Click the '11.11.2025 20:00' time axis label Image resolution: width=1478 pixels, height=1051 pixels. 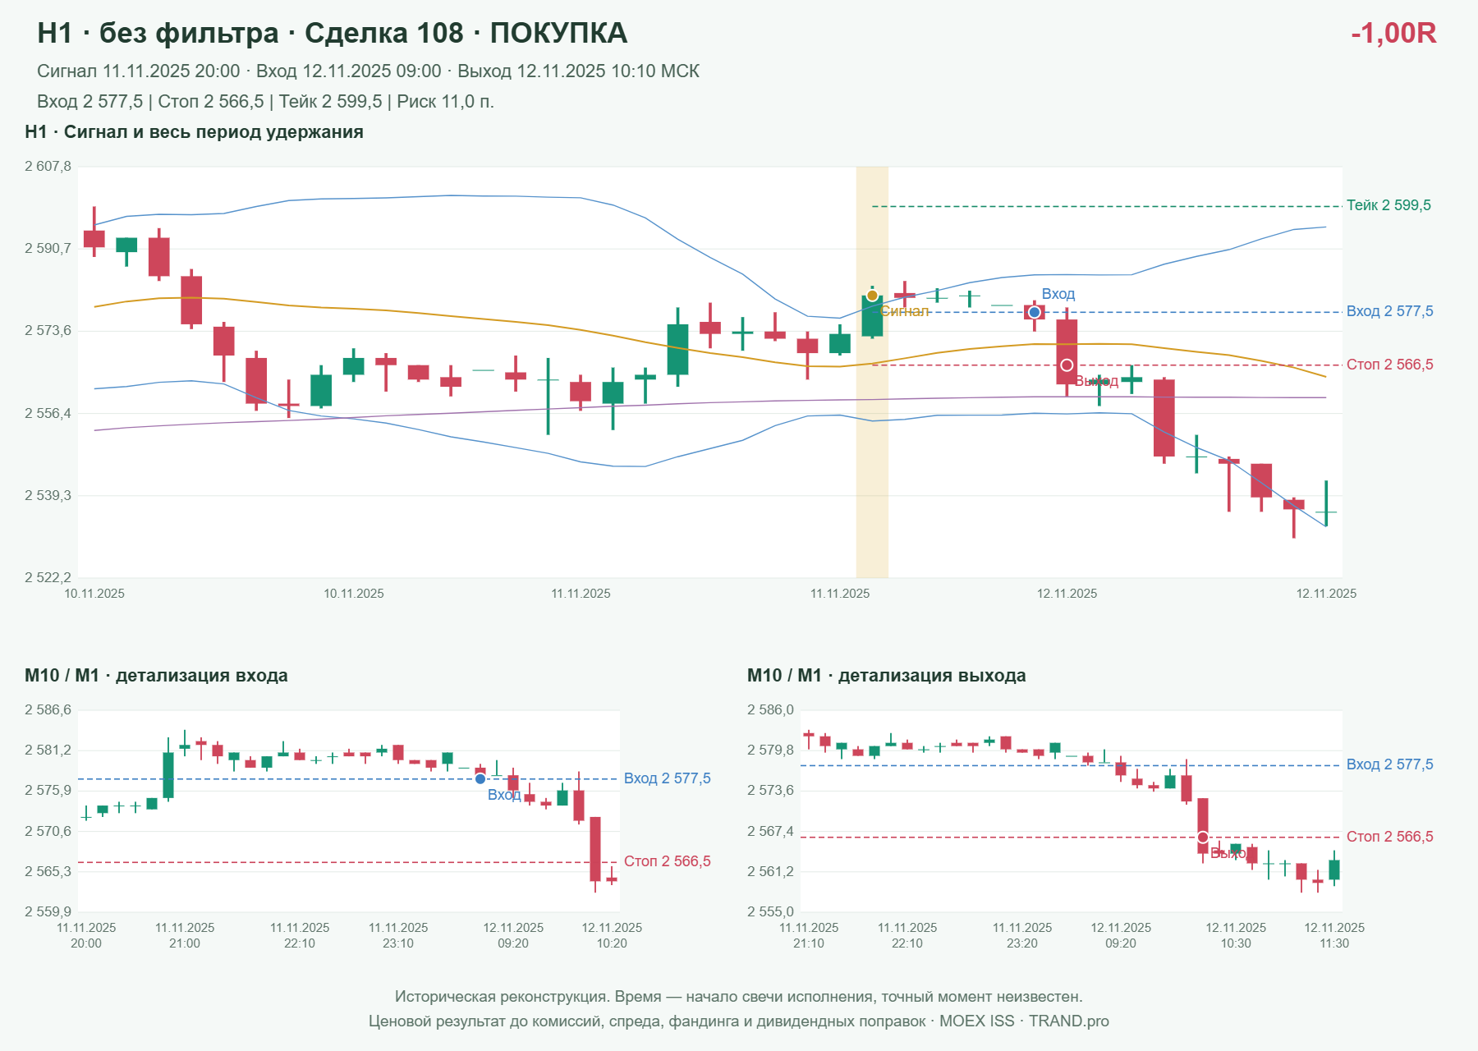click(x=86, y=935)
